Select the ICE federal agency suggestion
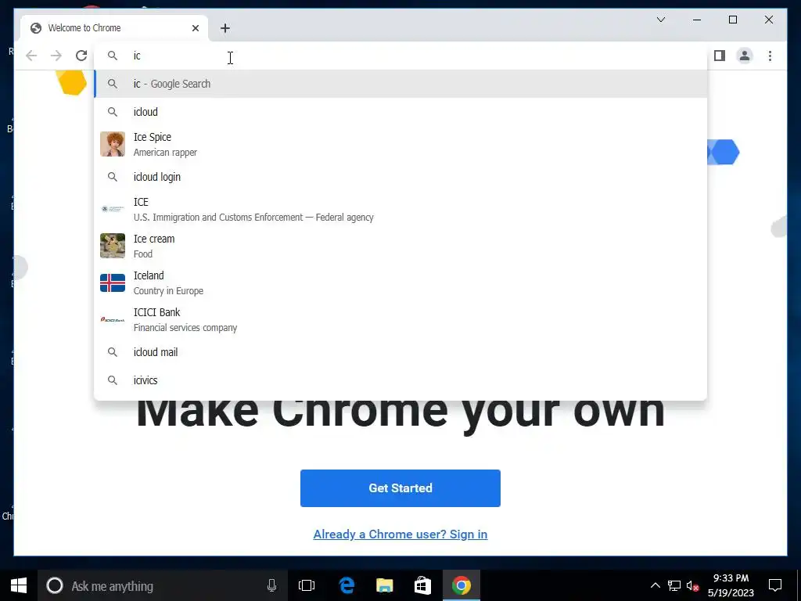Screen dimensions: 801x601 point(401,209)
